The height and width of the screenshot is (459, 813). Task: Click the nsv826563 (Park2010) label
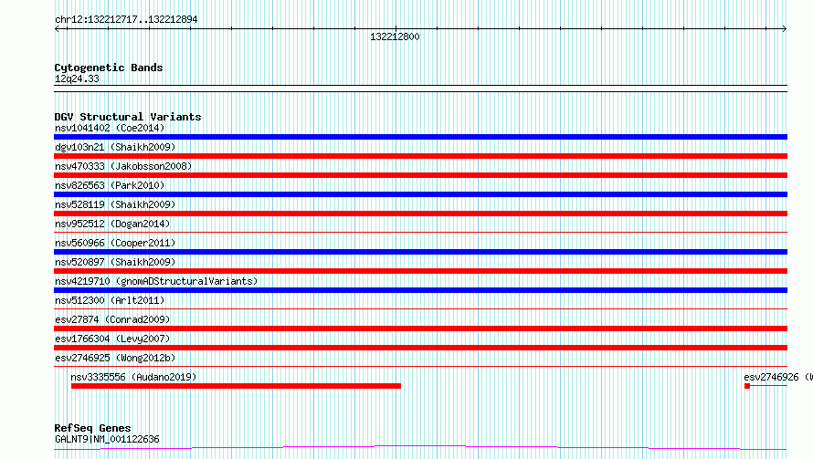point(110,185)
